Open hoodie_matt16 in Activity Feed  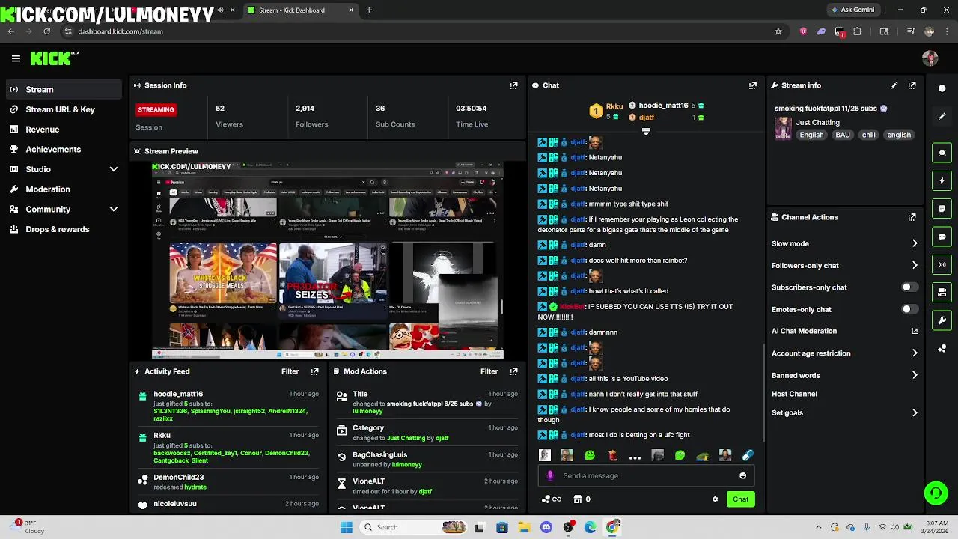click(178, 394)
